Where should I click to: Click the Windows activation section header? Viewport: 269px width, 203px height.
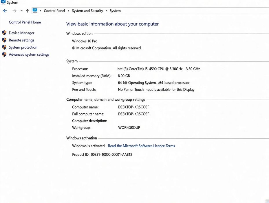click(x=82, y=138)
